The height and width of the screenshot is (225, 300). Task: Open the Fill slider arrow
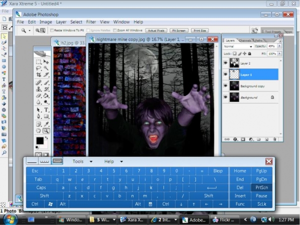point(279,53)
